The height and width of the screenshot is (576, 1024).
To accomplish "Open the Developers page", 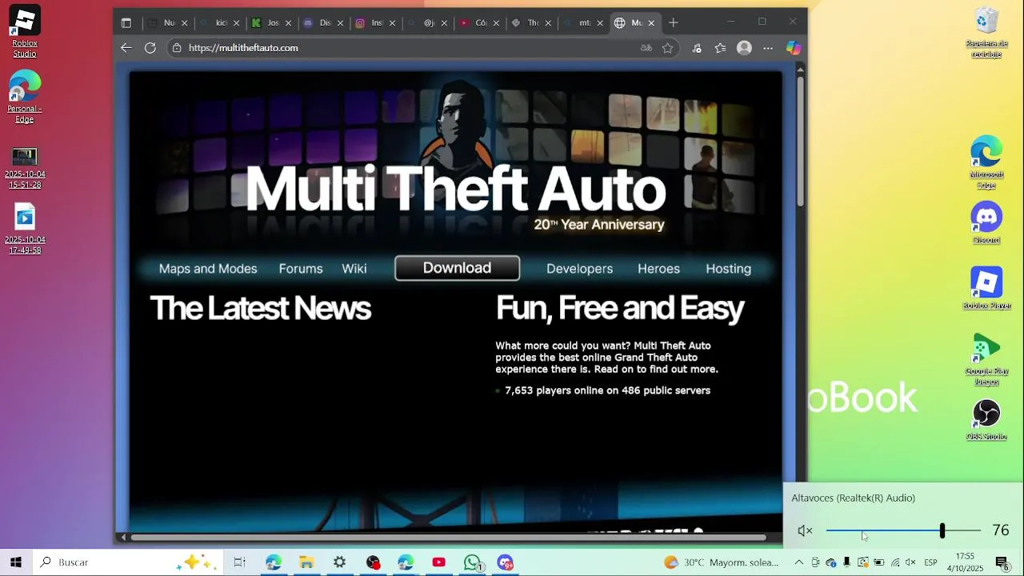I will pos(579,269).
